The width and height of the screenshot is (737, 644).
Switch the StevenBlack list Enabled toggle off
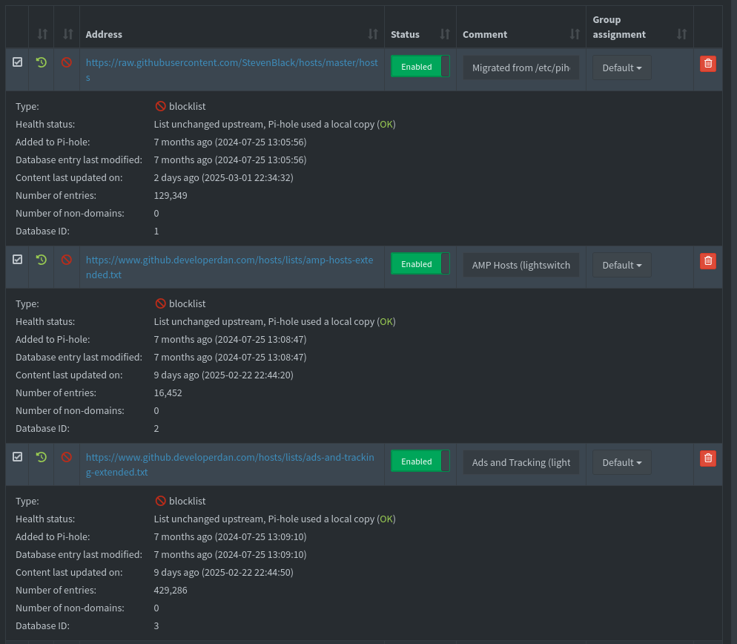(x=420, y=67)
